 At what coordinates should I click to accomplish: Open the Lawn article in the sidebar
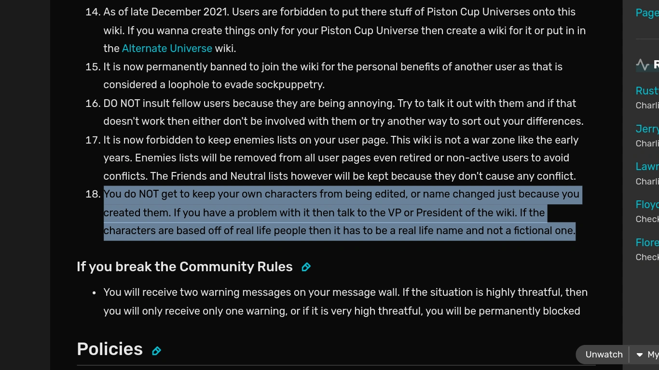click(646, 166)
